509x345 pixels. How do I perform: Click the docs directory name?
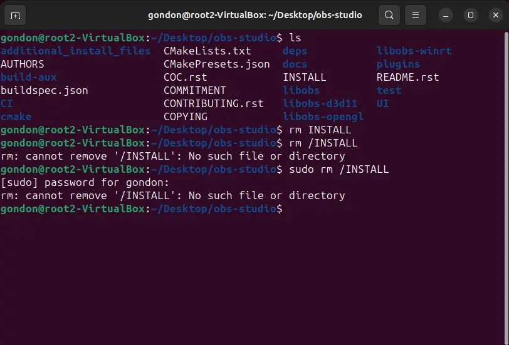point(295,64)
